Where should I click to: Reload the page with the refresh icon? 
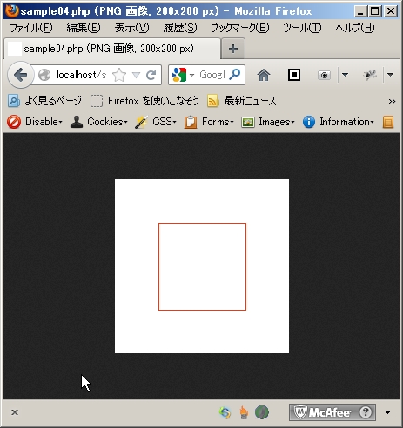coord(151,75)
